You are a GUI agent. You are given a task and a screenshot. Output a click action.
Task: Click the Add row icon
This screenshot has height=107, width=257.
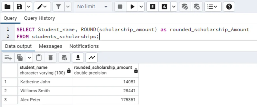coord(8,57)
